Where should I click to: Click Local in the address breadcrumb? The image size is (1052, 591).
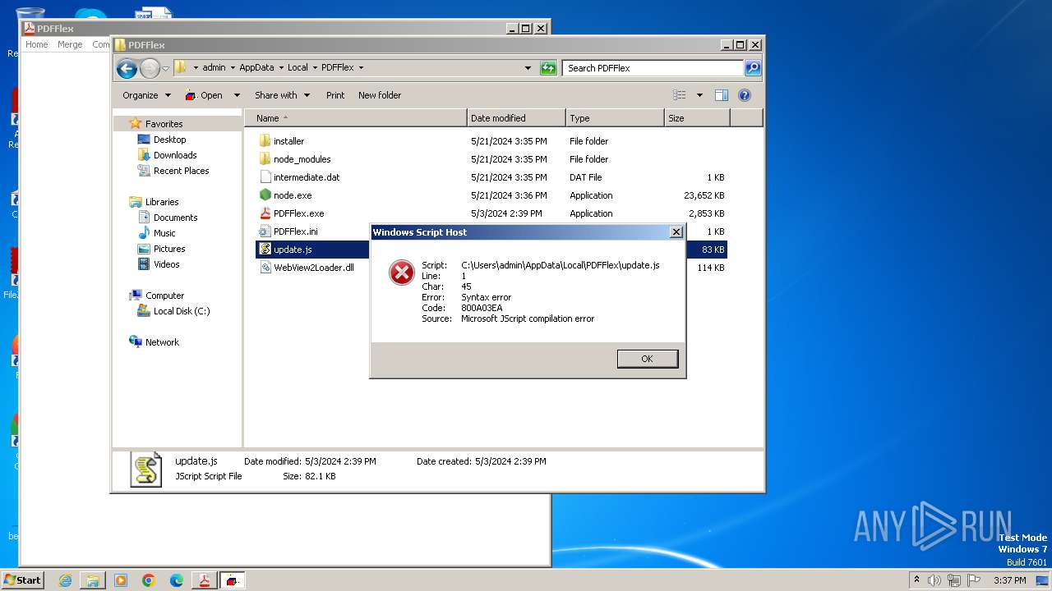click(x=298, y=68)
